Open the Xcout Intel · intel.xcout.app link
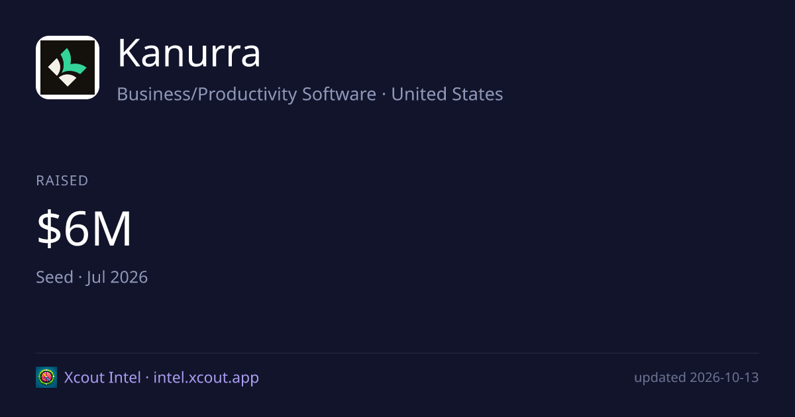The height and width of the screenshot is (417, 795). click(162, 377)
